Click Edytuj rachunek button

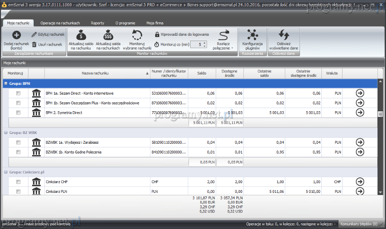[x=48, y=35]
